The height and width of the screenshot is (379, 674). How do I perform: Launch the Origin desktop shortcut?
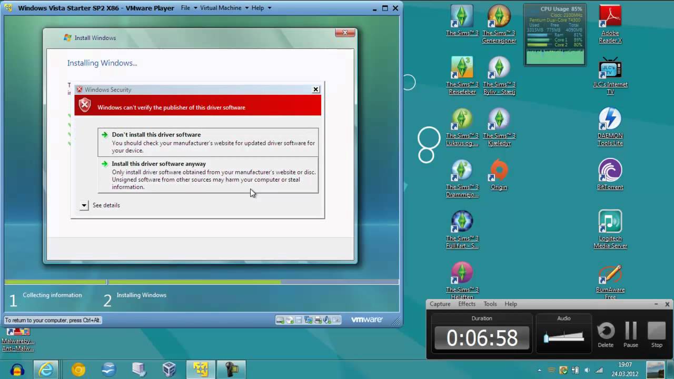[x=499, y=175]
